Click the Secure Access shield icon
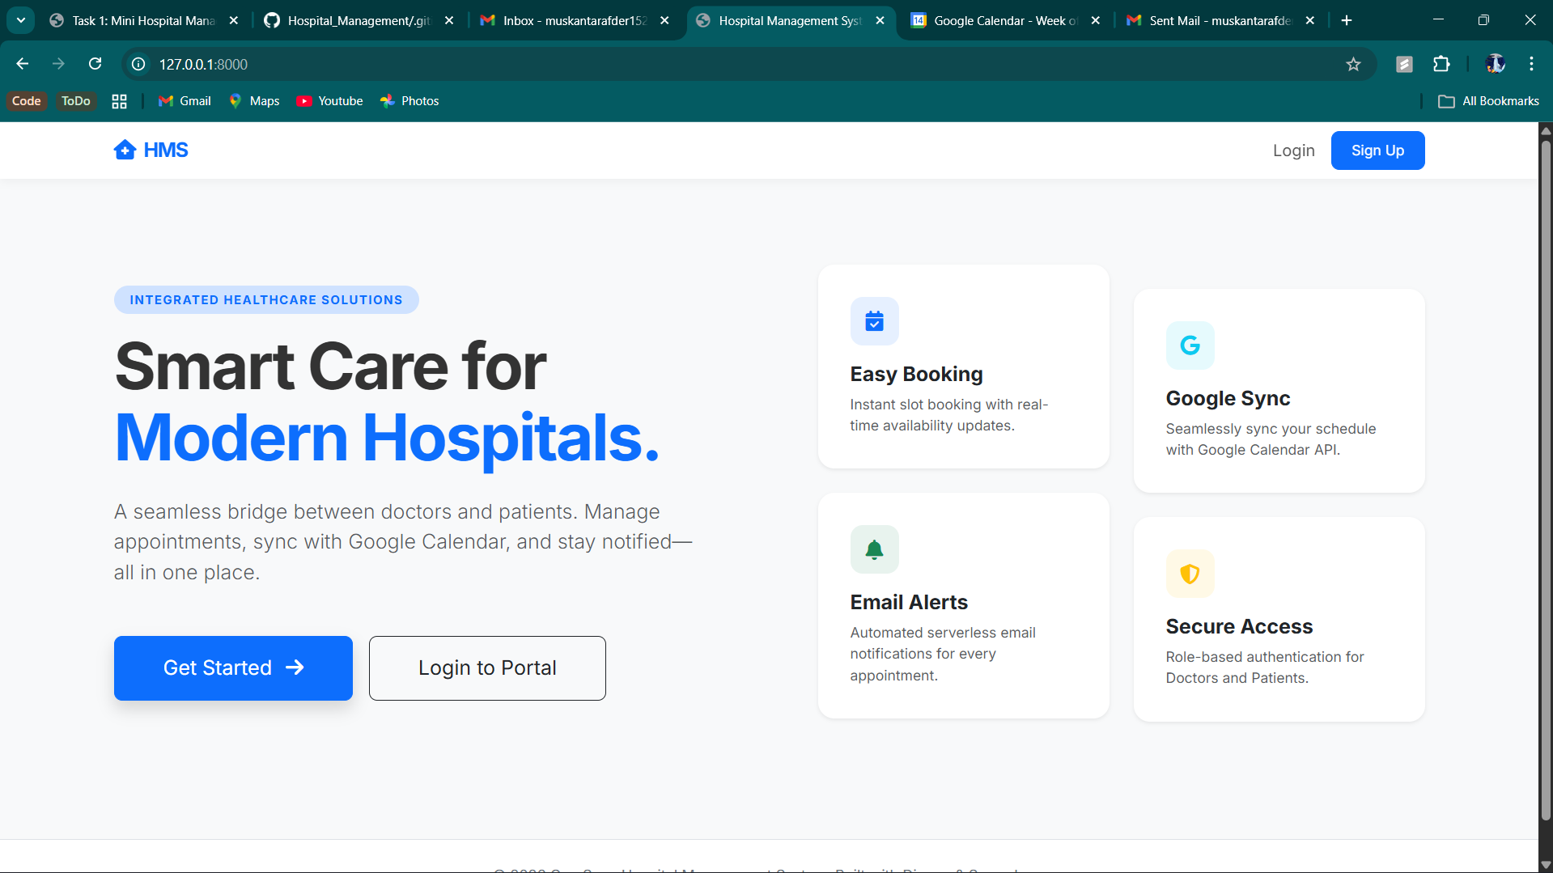 coord(1190,574)
